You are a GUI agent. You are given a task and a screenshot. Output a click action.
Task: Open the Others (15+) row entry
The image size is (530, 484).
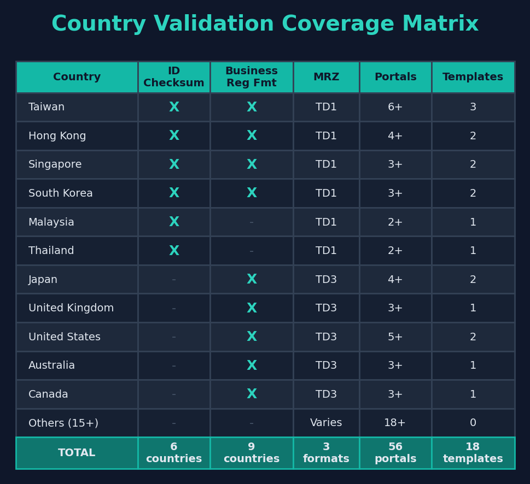(x=64, y=422)
